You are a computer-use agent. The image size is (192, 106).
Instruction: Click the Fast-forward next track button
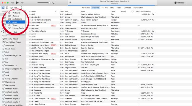[22, 3]
